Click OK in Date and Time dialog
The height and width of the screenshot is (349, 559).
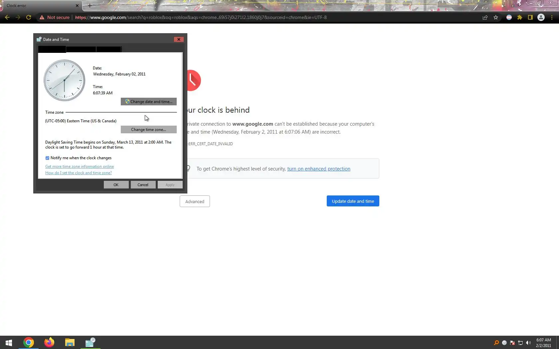(116, 185)
